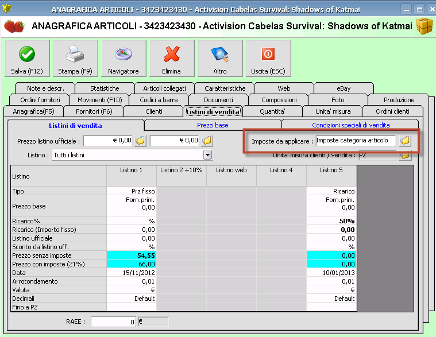
Task: Expand the Listino dropdown showing Tutti i listini
Action: click(x=207, y=155)
